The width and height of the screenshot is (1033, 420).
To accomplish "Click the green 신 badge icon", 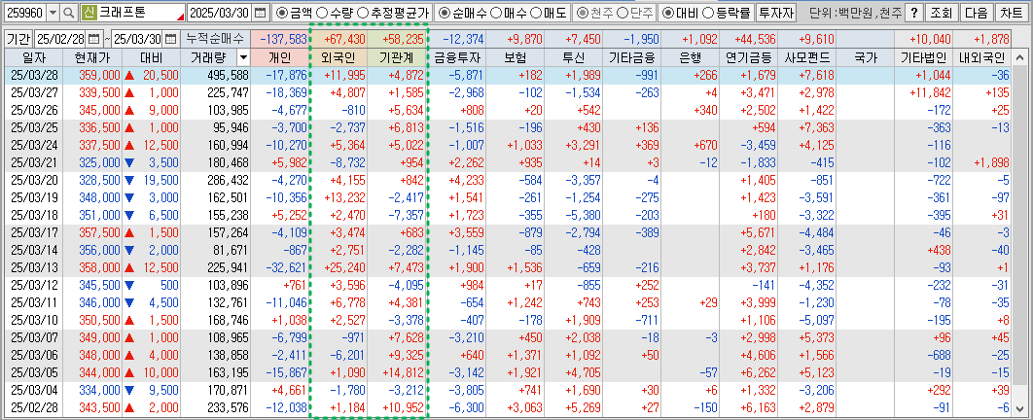I will point(89,13).
